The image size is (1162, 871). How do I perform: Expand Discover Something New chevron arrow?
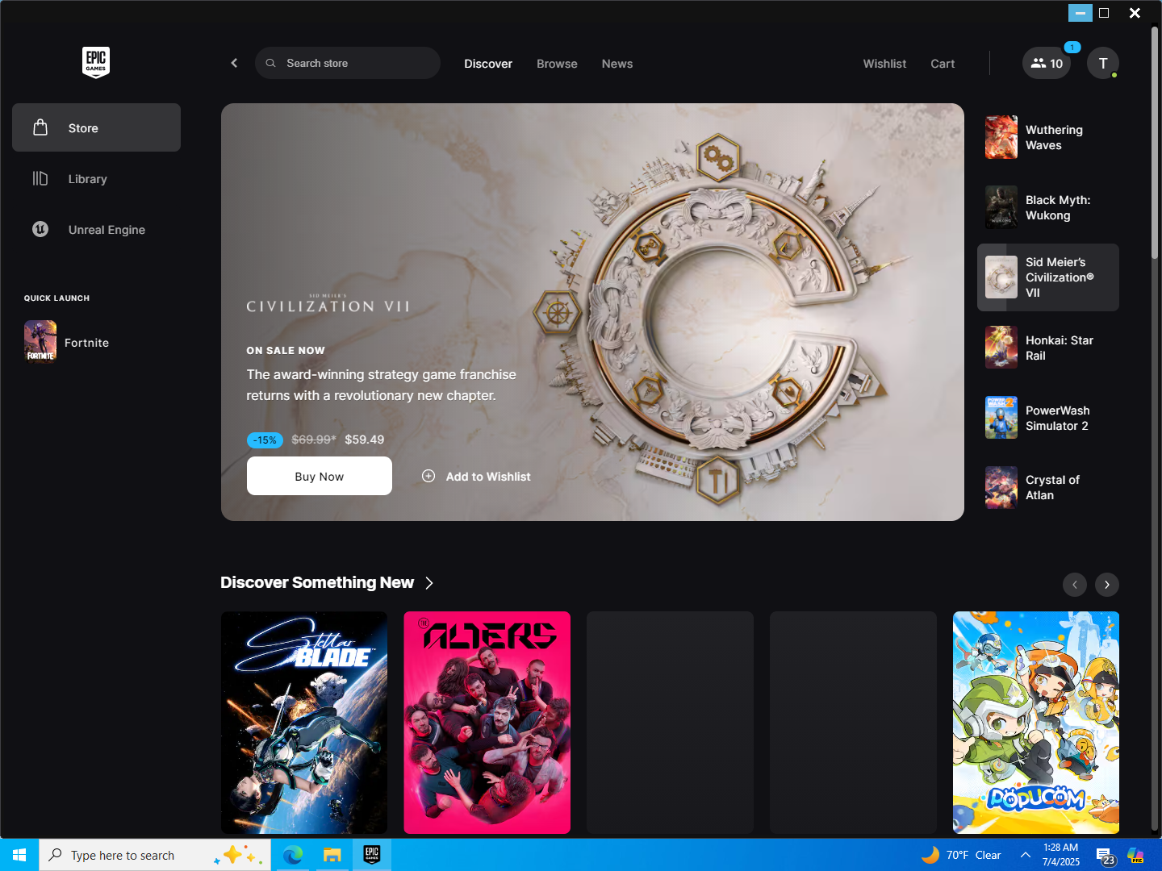point(429,583)
